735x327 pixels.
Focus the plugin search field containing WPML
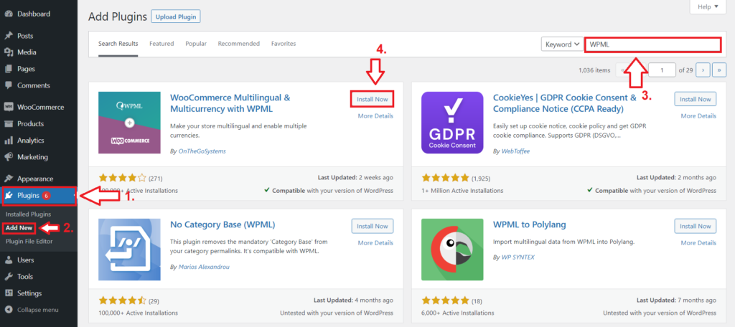tap(652, 44)
